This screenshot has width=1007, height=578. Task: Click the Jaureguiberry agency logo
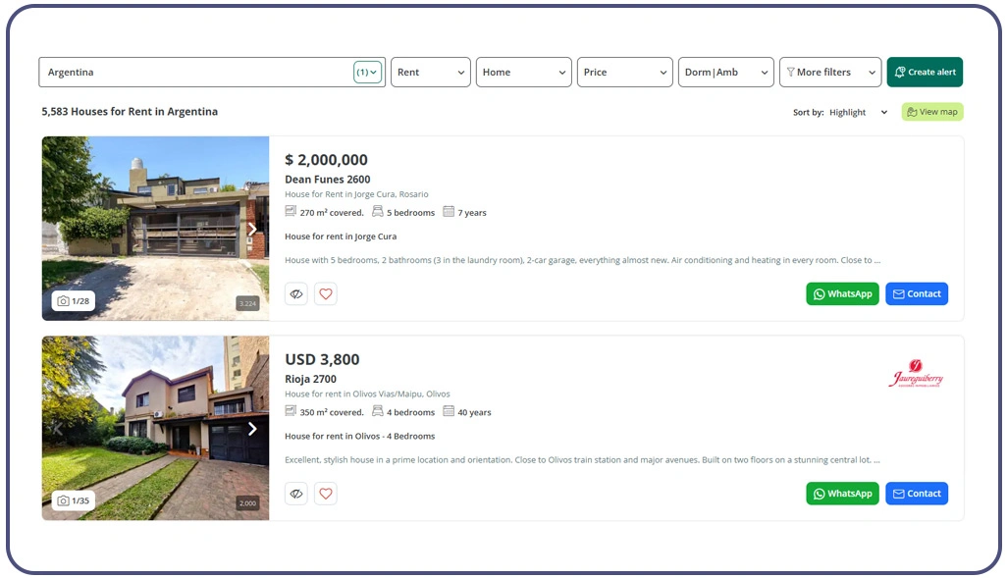click(916, 374)
